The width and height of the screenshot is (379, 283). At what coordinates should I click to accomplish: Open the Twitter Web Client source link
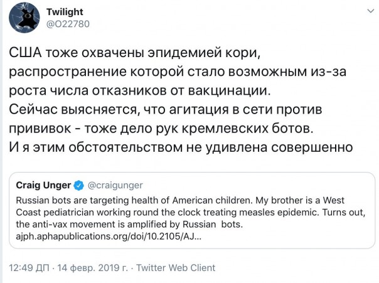[175, 268]
